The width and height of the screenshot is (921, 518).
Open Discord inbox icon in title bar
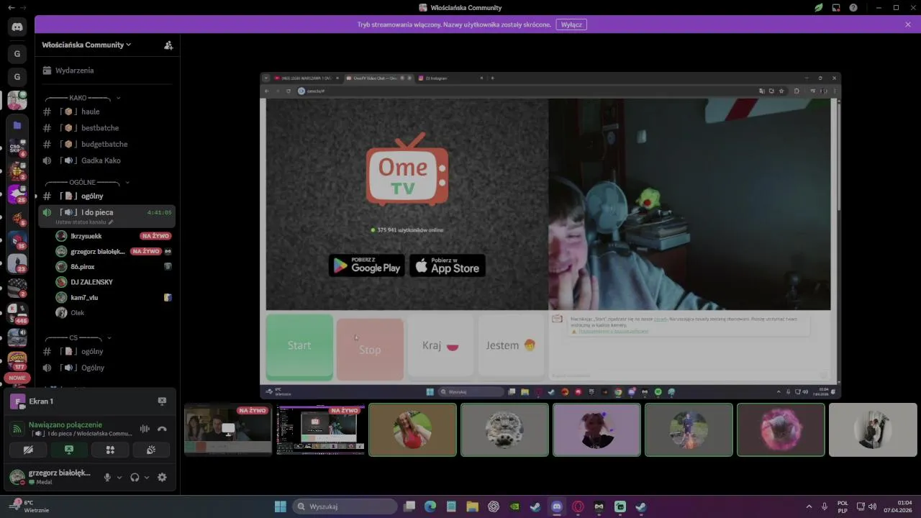click(836, 7)
